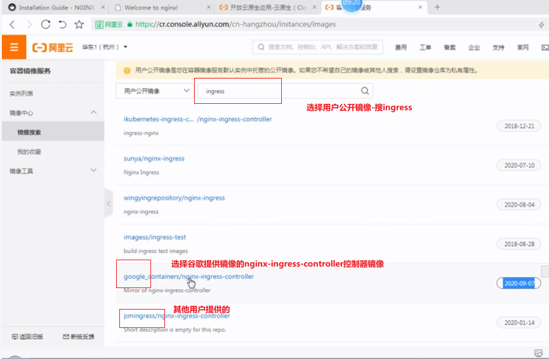This screenshot has height=359, width=549.
Task: Click the 2020-08-04 date badge
Action: point(519,205)
